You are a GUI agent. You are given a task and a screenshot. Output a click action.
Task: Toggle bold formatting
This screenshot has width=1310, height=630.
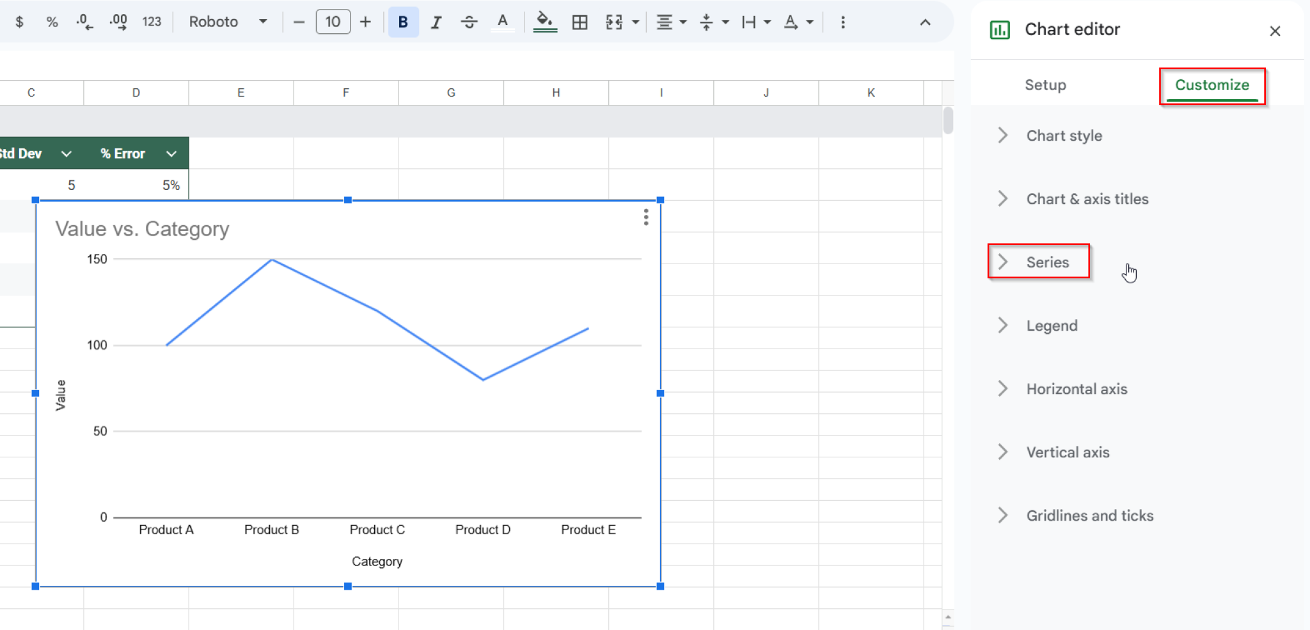point(402,21)
